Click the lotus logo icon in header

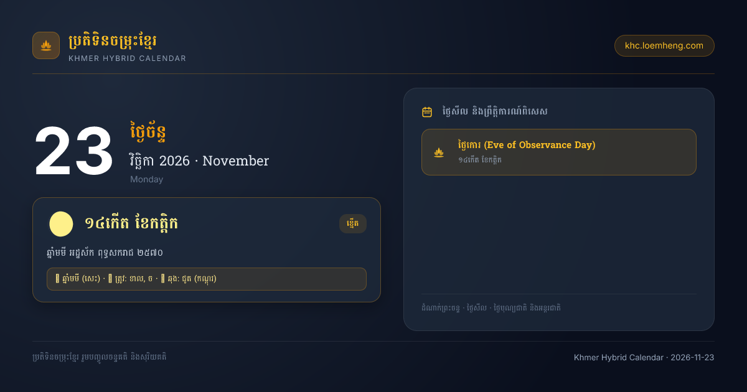click(46, 45)
